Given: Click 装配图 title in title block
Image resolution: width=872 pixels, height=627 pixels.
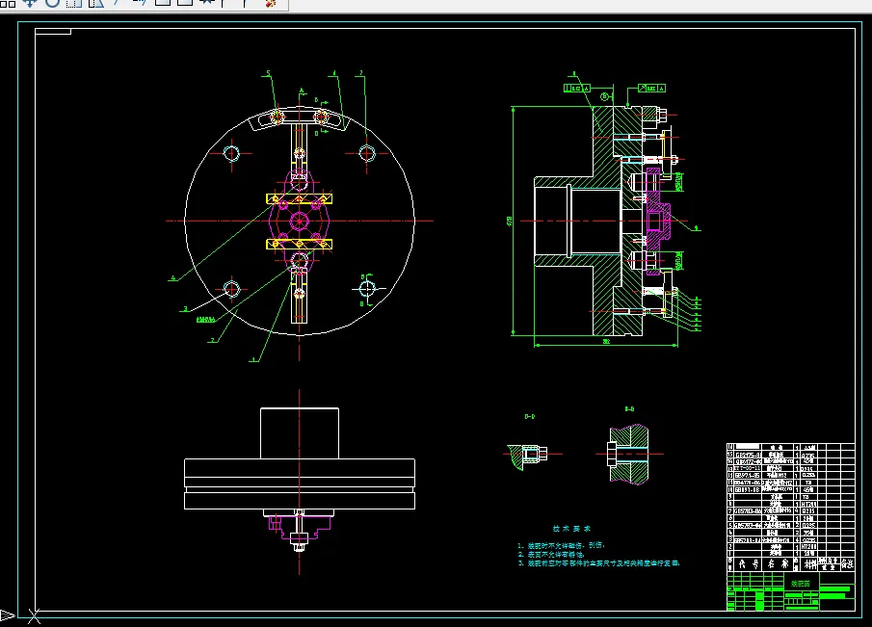Looking at the screenshot, I should [801, 583].
